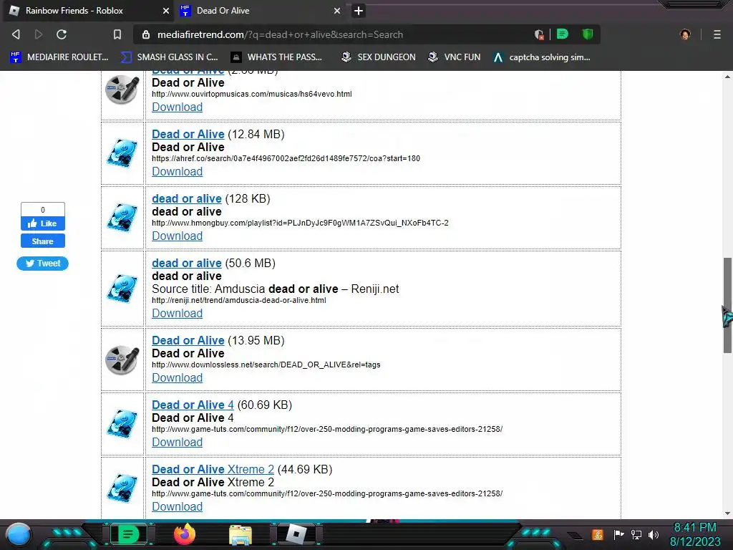Open the Action Center flag icon
The height and width of the screenshot is (550, 733).
click(619, 534)
